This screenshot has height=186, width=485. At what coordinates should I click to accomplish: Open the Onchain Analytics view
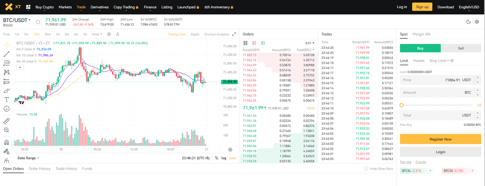pyautogui.click(x=217, y=34)
